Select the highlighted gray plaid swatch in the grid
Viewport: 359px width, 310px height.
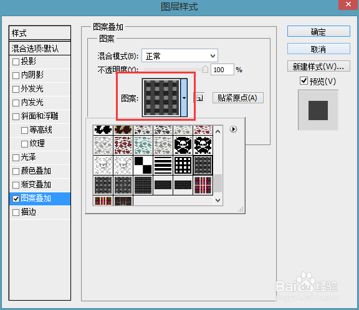tap(203, 166)
